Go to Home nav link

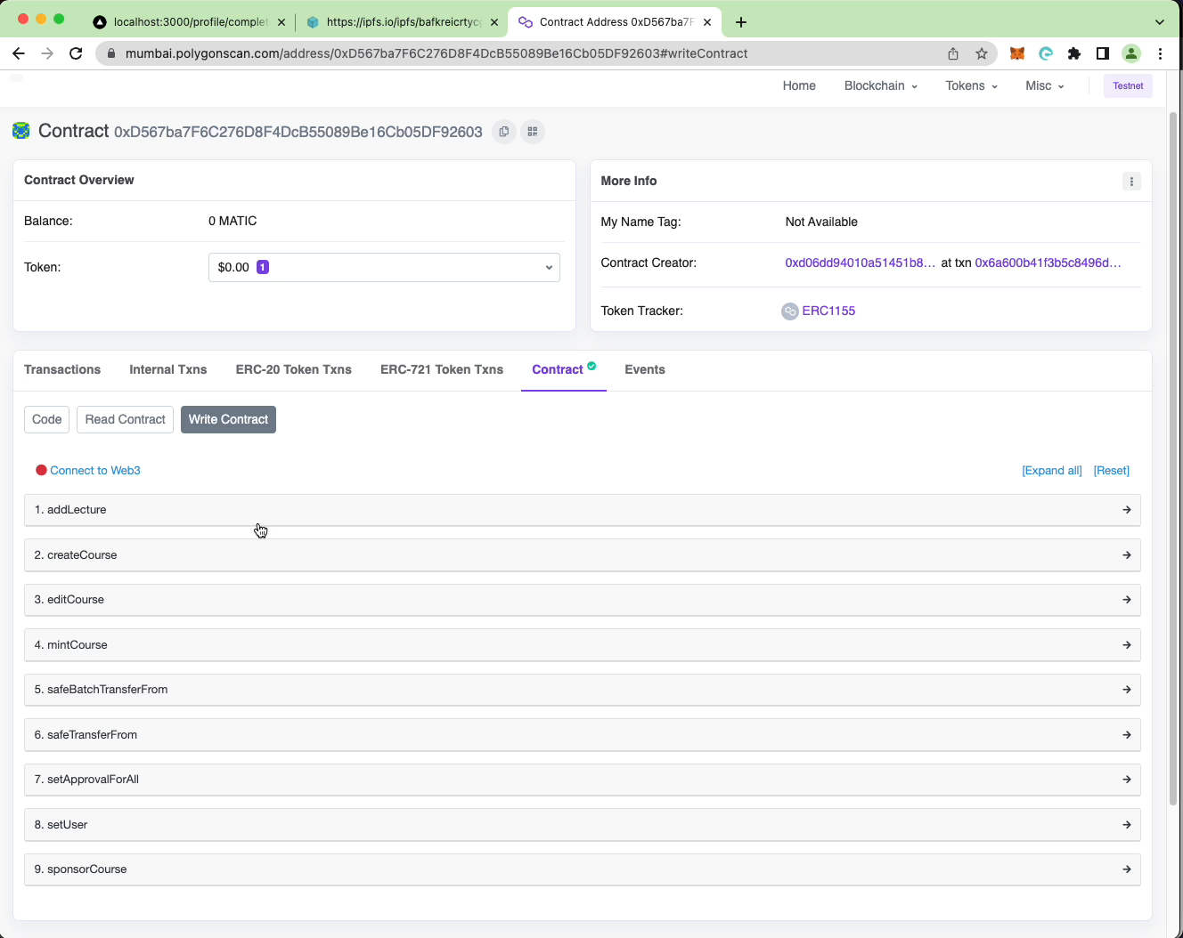point(799,85)
